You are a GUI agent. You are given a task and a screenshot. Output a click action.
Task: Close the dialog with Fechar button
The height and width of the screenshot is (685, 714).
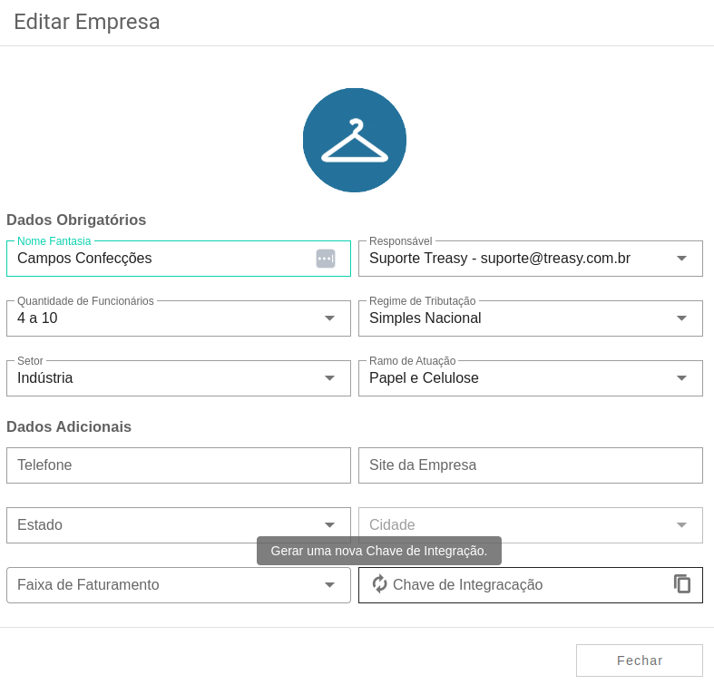640,661
